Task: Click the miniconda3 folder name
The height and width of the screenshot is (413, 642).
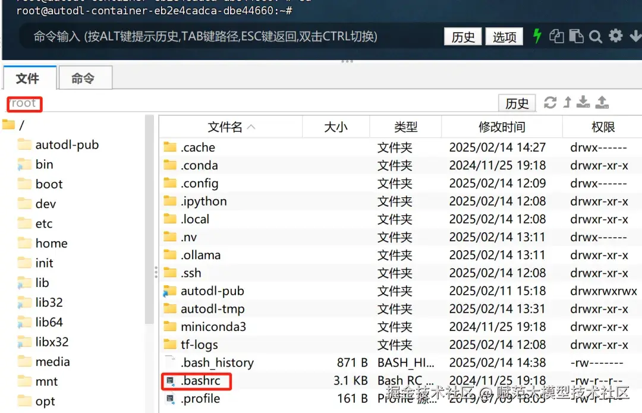Action: click(x=213, y=327)
